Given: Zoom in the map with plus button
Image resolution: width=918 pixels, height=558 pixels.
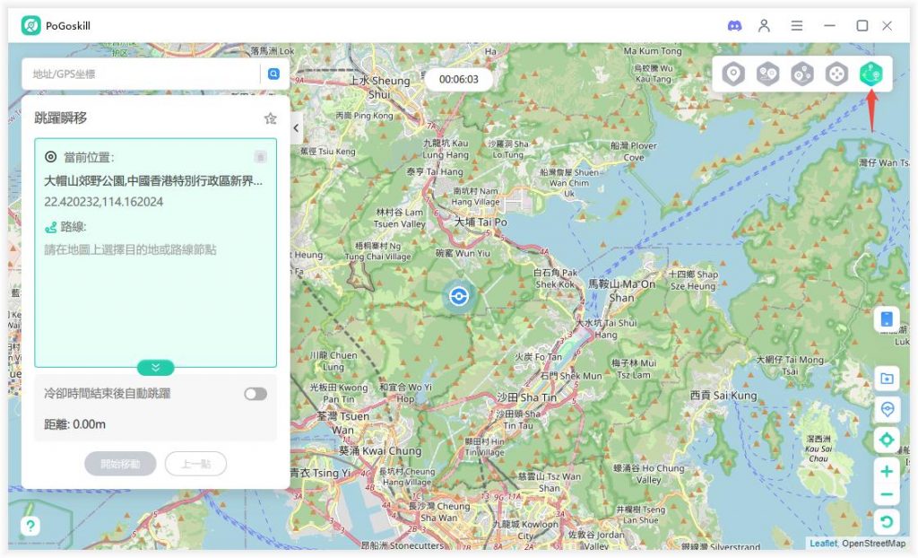Looking at the screenshot, I should [x=887, y=471].
